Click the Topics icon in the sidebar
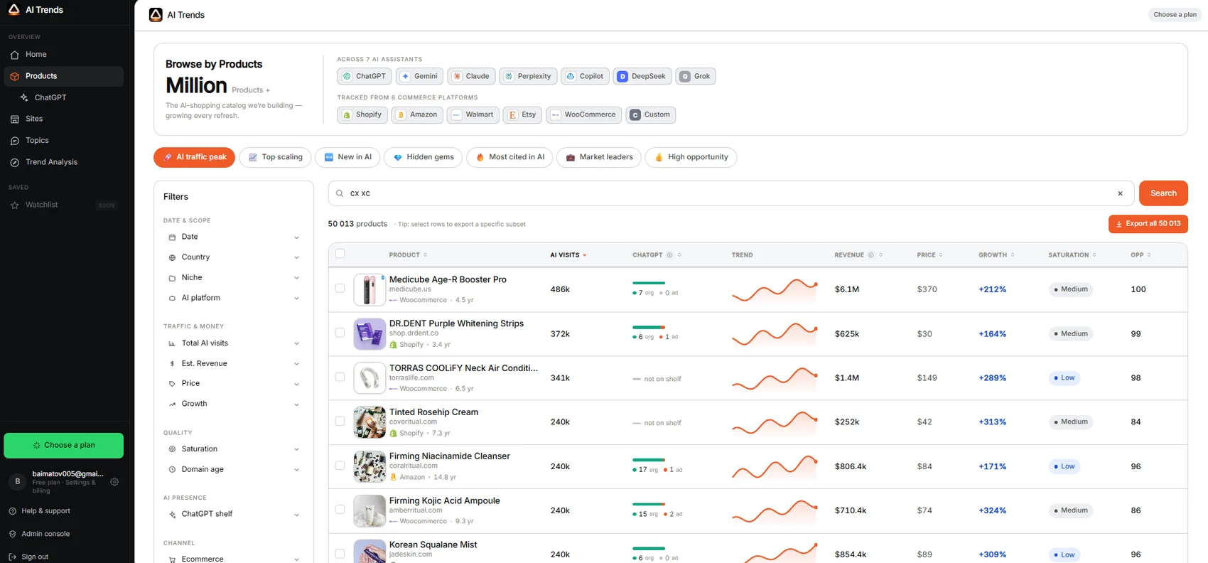The width and height of the screenshot is (1208, 563). [15, 141]
